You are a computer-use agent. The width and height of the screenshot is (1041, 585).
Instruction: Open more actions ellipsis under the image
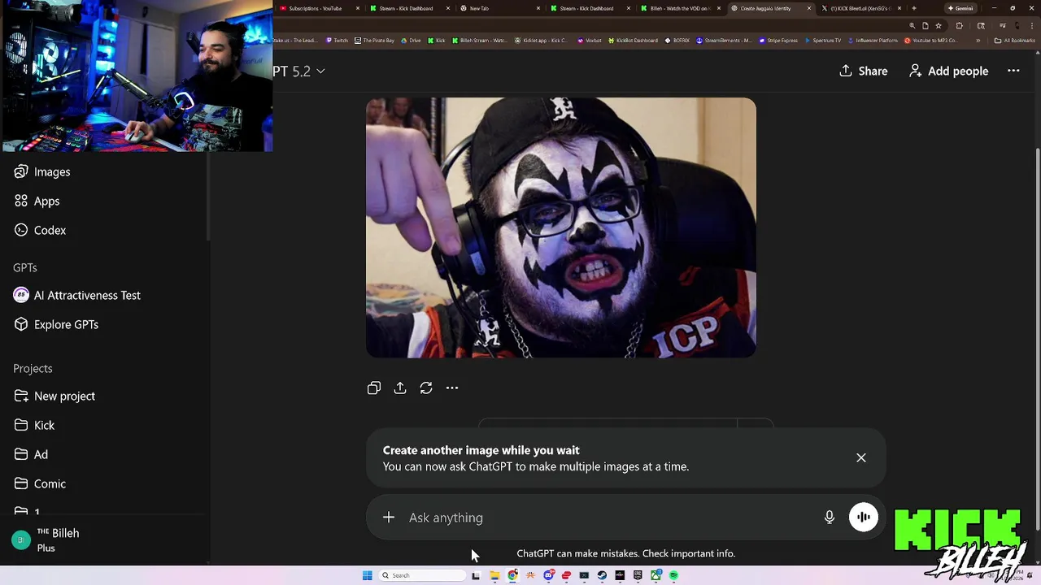pyautogui.click(x=452, y=388)
